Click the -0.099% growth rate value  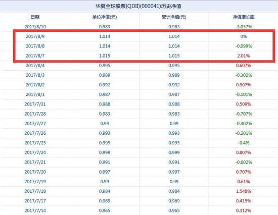pyautogui.click(x=244, y=46)
